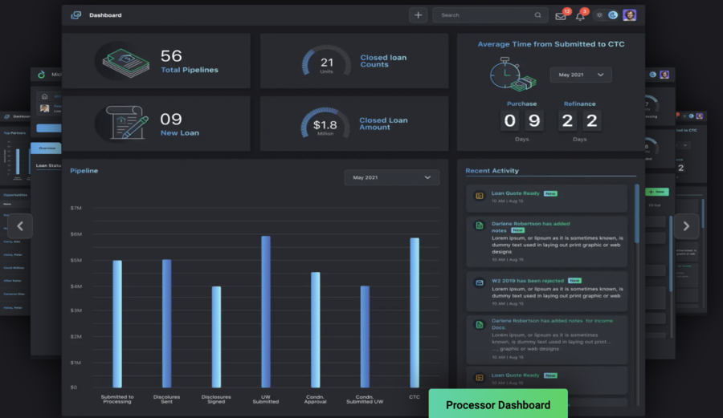Go to previous slide with left chevron
Screen dimensions: 723x418
[20, 226]
